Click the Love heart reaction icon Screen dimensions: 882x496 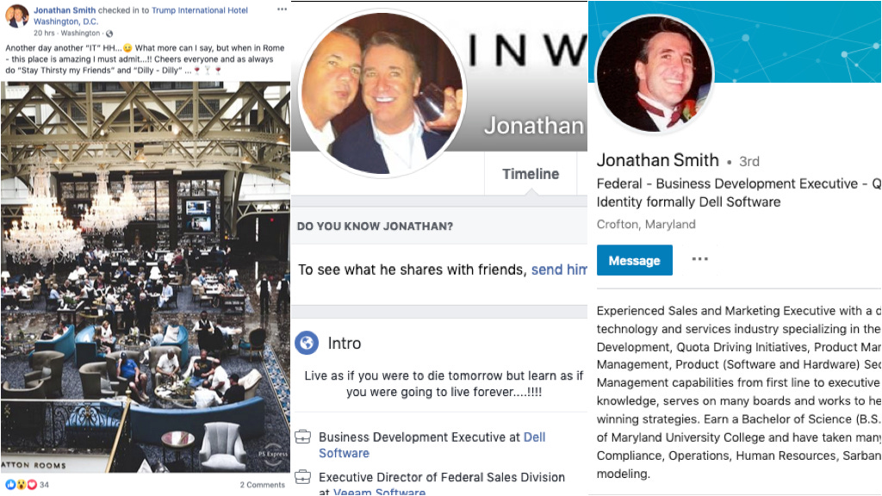click(x=32, y=484)
